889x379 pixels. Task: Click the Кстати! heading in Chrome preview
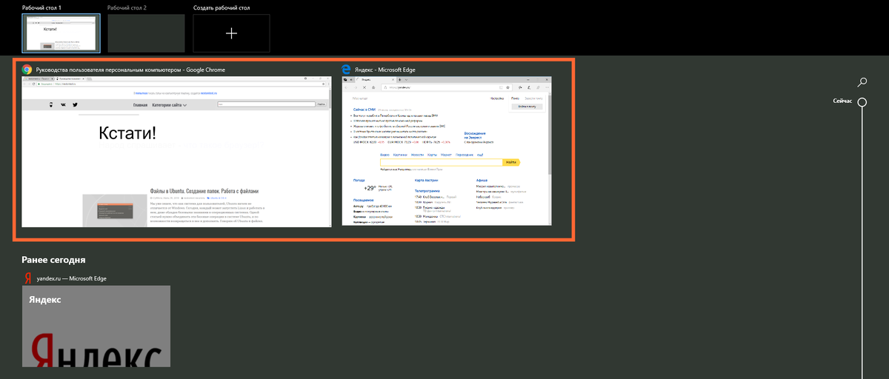pyautogui.click(x=127, y=134)
